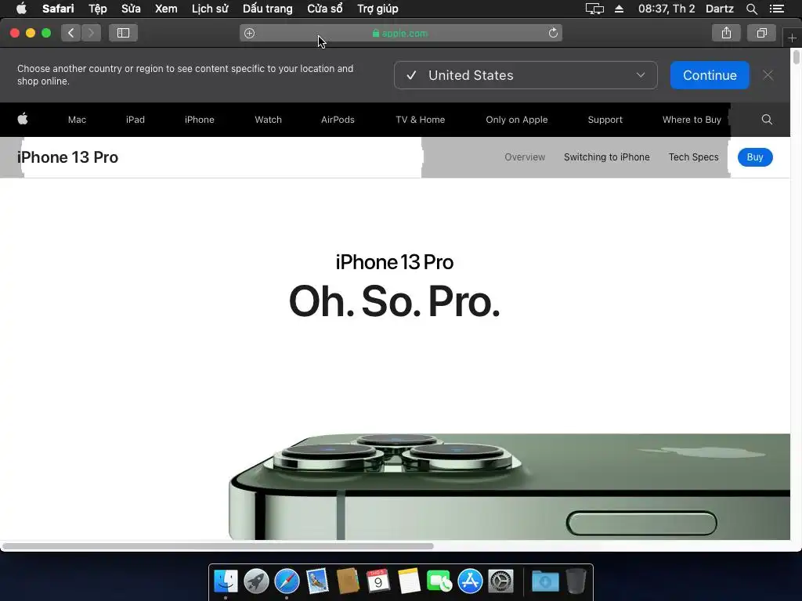Go to AirPods in site navigation
Screen dimensions: 802x601
pos(338,120)
